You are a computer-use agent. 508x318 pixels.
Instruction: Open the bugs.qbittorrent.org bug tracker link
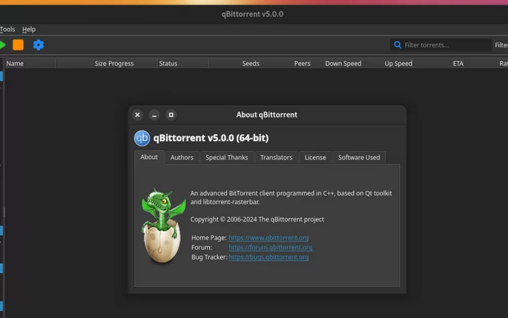[268, 257]
